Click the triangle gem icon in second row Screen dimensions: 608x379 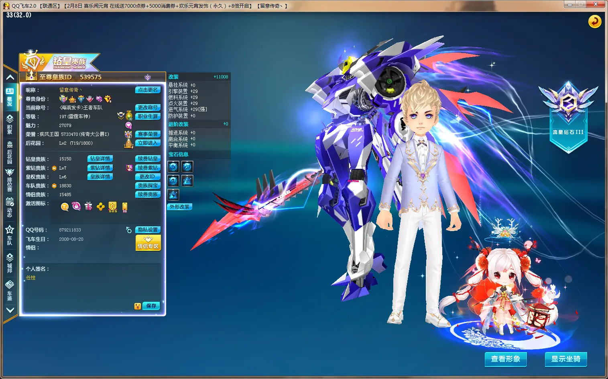click(187, 180)
